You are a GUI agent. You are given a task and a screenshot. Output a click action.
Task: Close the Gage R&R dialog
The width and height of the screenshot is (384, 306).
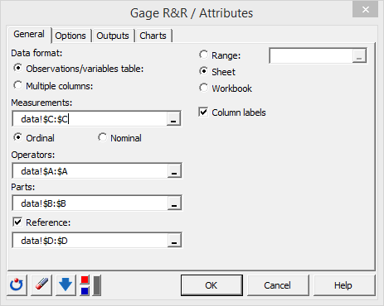tap(365, 10)
